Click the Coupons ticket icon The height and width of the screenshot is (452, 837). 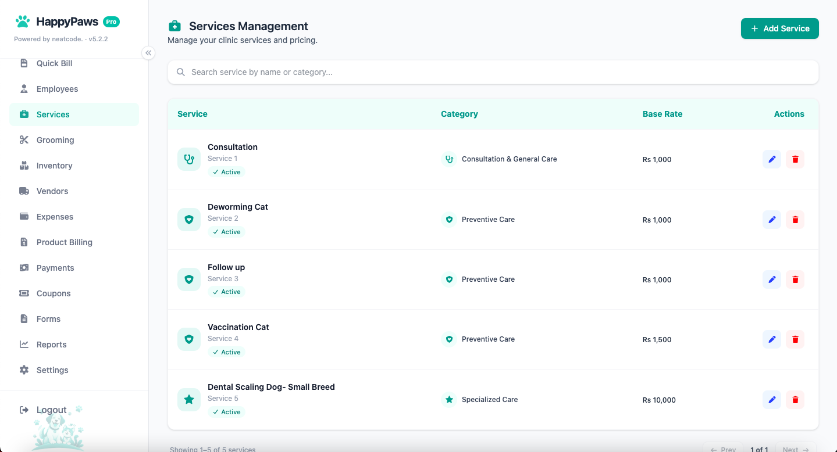click(x=24, y=293)
